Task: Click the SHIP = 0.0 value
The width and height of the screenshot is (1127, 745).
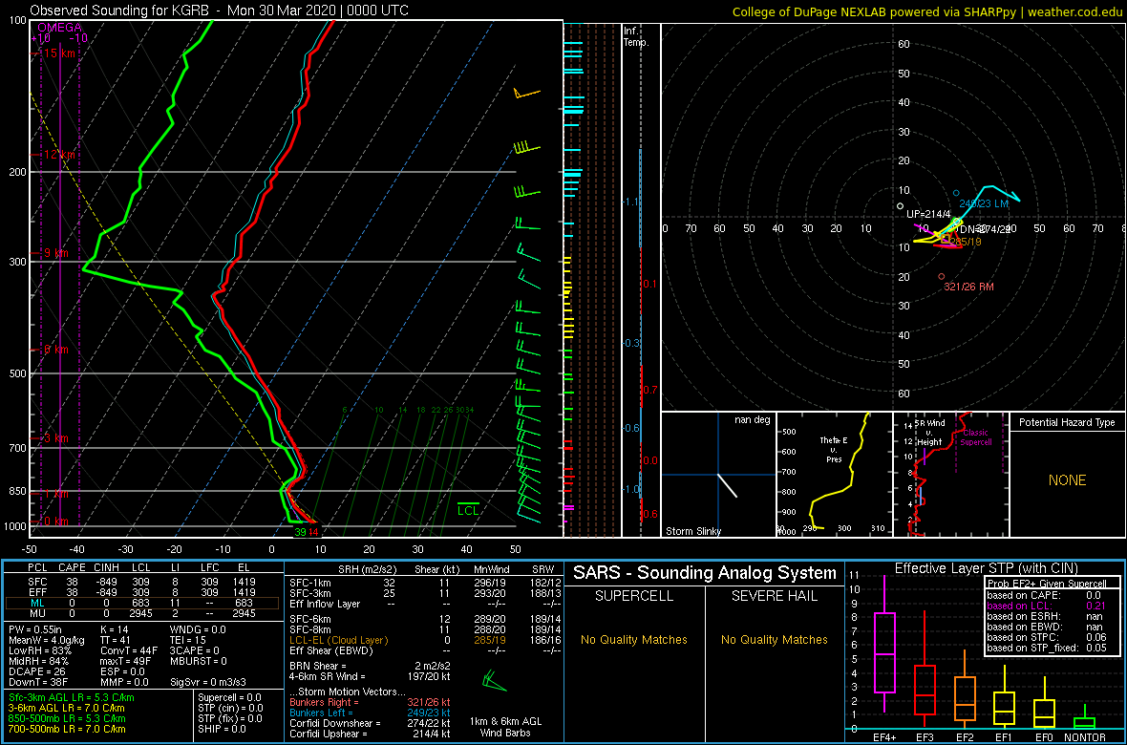Action: [x=223, y=728]
